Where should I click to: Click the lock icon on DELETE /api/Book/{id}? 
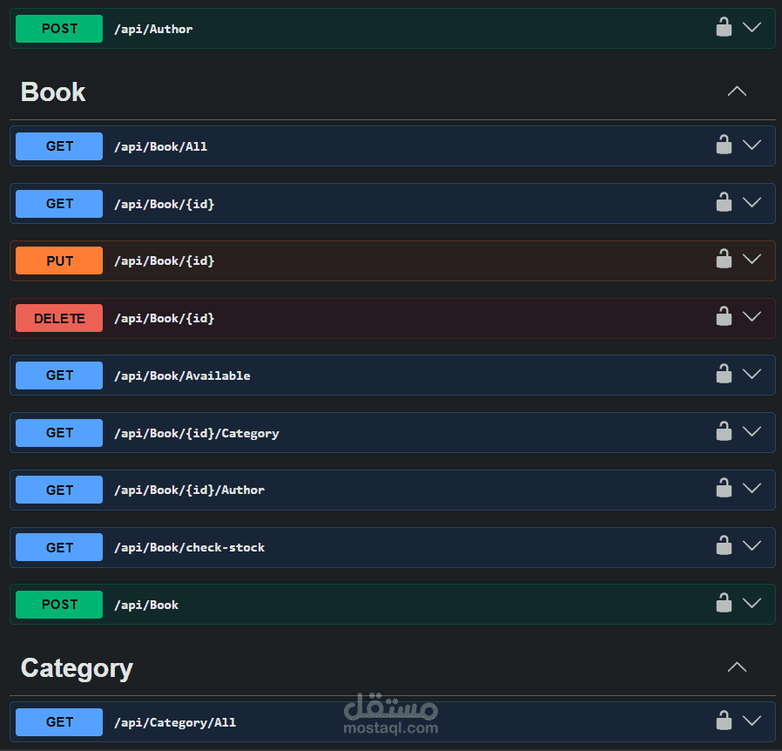[x=724, y=316]
